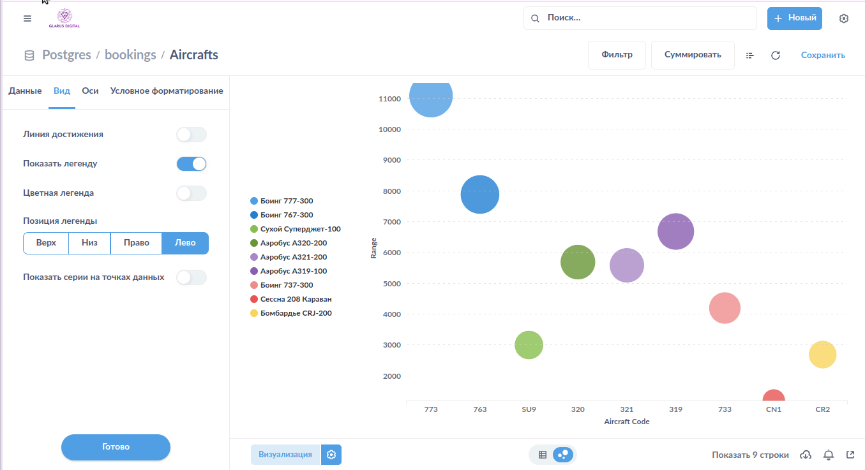Image resolution: width=865 pixels, height=470 pixels.
Task: Refresh the query results
Action: (x=776, y=55)
